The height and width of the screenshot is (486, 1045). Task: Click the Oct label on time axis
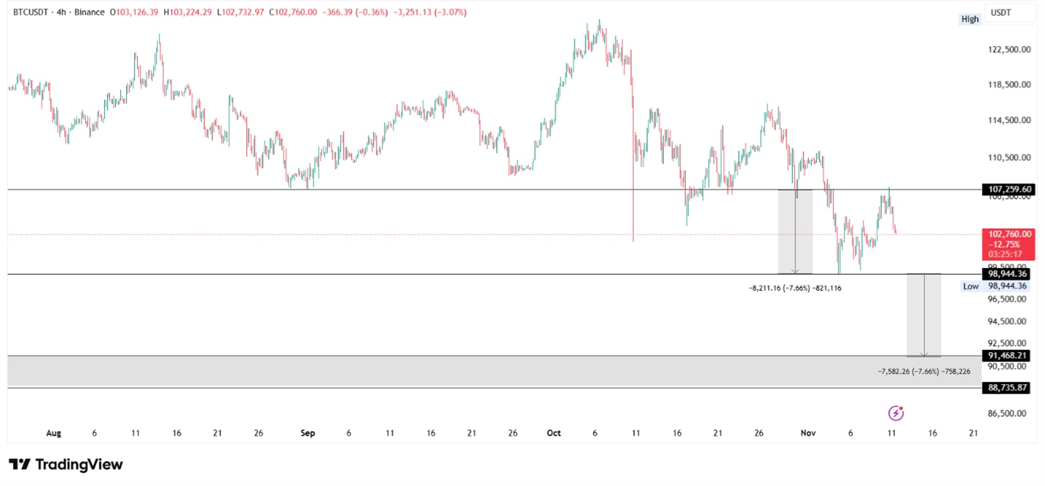coord(554,433)
